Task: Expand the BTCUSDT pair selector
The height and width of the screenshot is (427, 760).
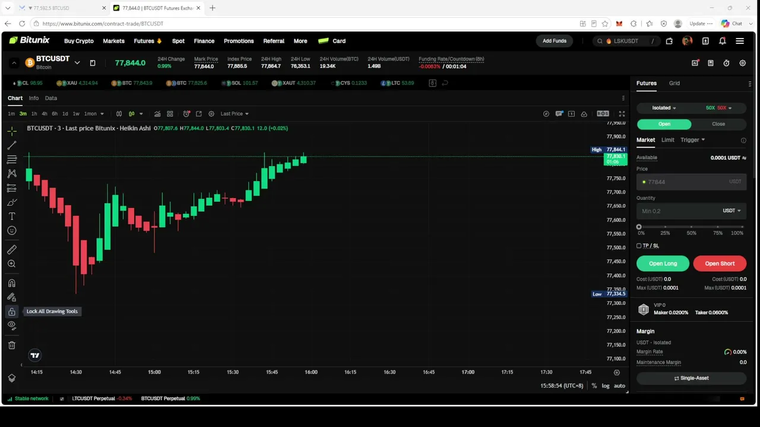Action: pyautogui.click(x=77, y=63)
